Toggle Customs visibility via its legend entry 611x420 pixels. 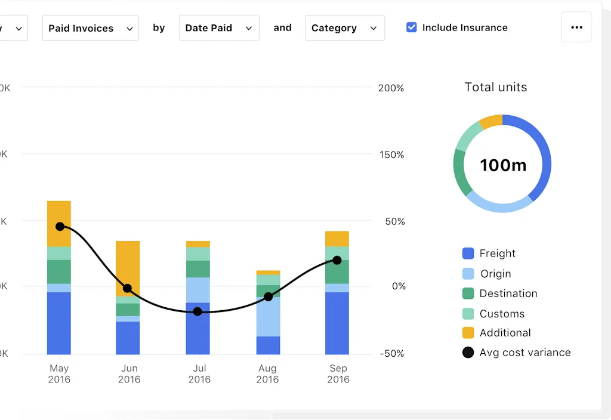coord(501,313)
